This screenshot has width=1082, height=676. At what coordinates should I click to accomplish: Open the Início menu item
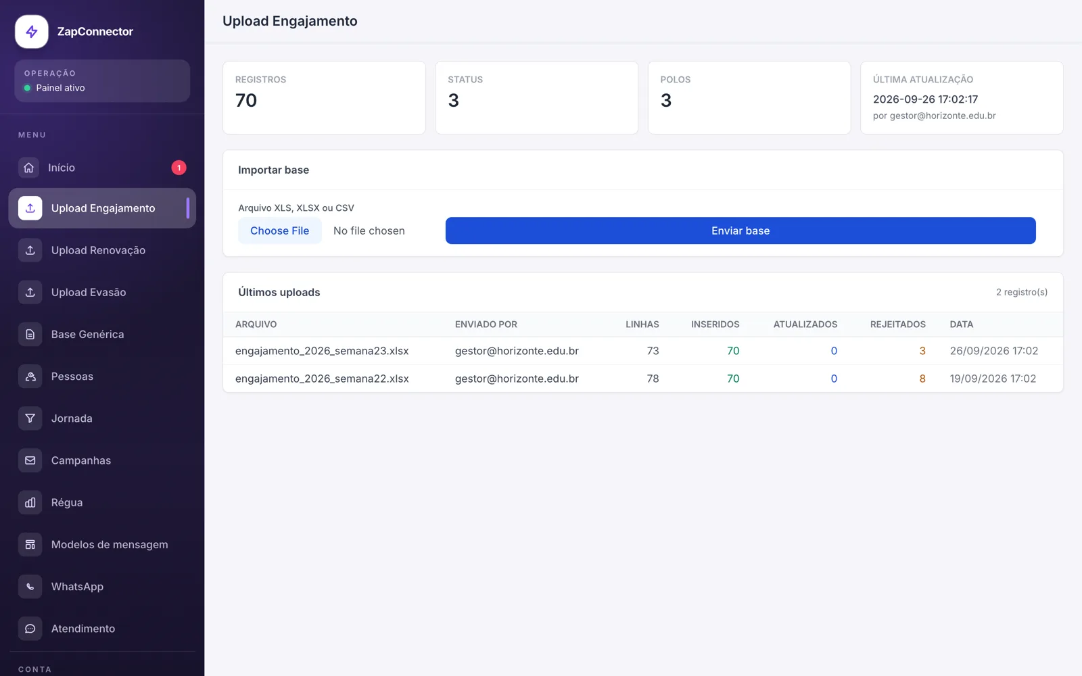point(102,168)
